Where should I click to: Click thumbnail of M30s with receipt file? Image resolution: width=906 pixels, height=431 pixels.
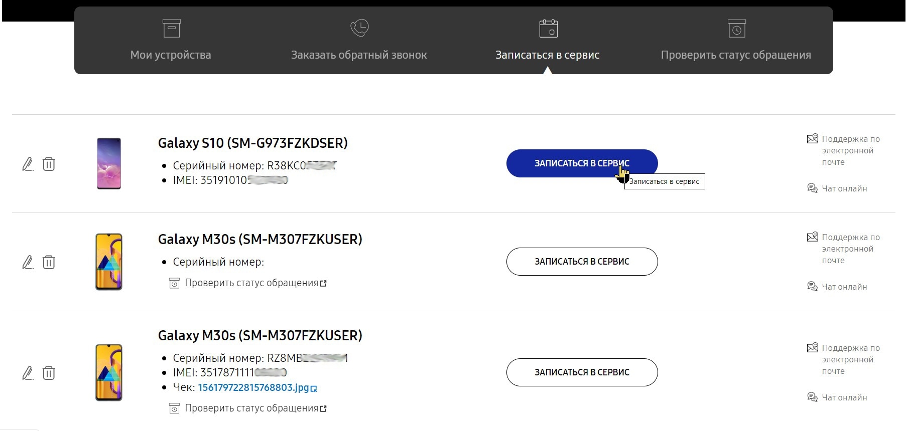click(109, 372)
